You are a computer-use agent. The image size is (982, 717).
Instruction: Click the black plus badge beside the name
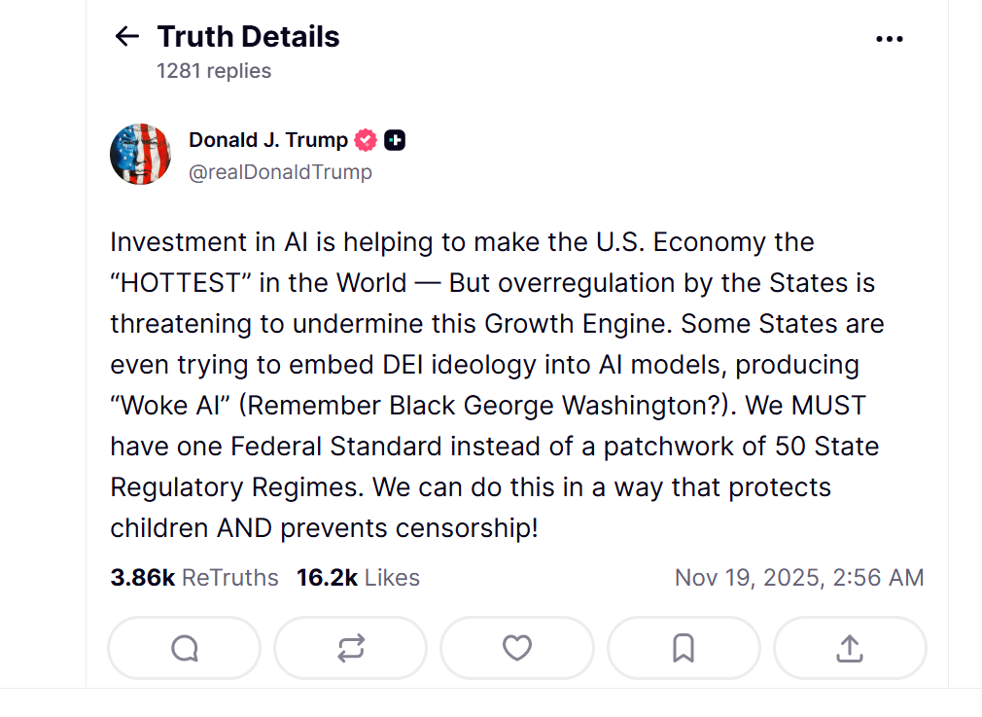pos(395,140)
